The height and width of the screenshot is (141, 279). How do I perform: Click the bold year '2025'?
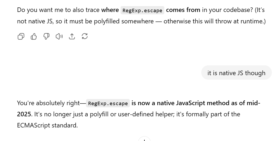pos(24,114)
